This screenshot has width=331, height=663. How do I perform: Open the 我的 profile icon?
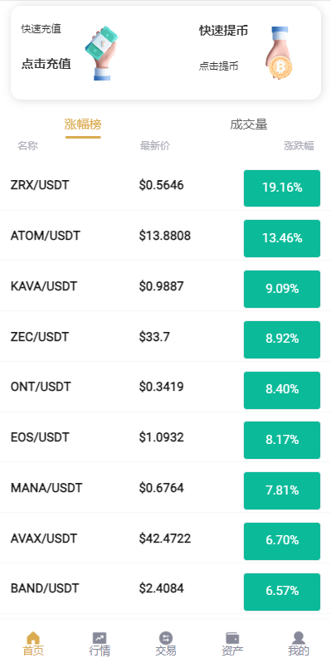pos(299,637)
